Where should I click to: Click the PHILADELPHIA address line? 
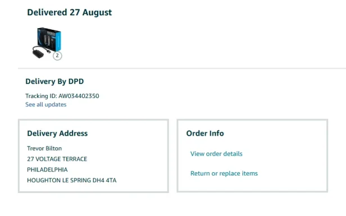coord(47,169)
